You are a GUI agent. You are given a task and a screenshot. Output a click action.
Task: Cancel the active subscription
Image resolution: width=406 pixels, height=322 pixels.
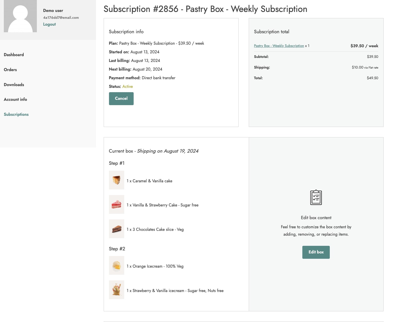121,99
